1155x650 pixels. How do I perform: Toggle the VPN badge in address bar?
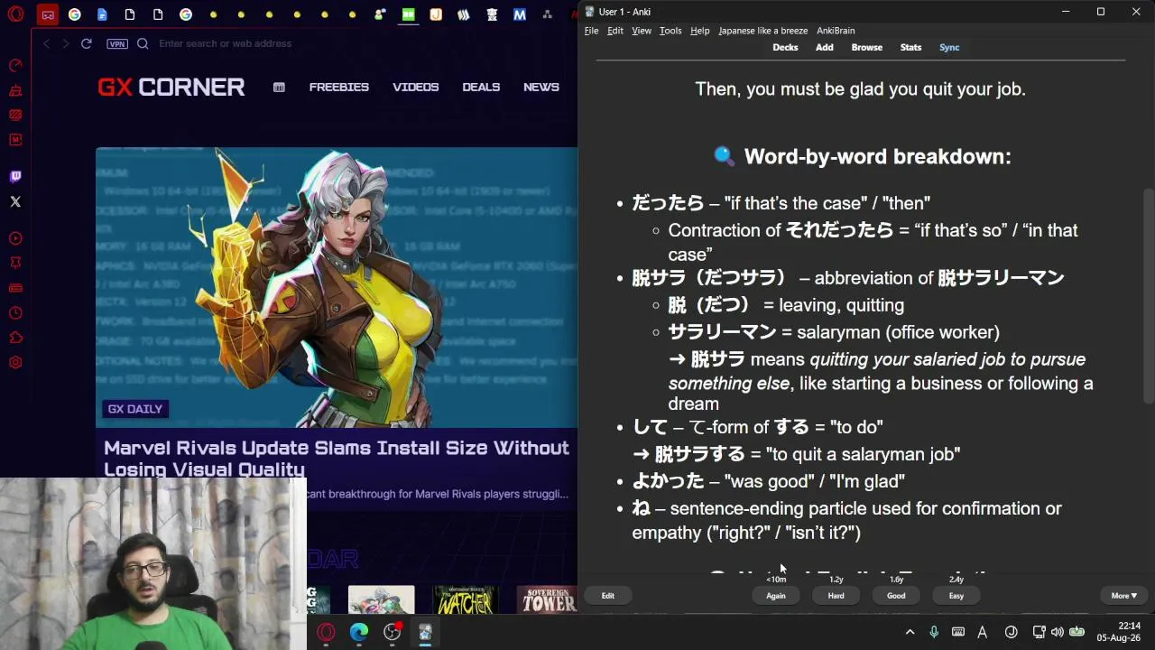click(117, 43)
